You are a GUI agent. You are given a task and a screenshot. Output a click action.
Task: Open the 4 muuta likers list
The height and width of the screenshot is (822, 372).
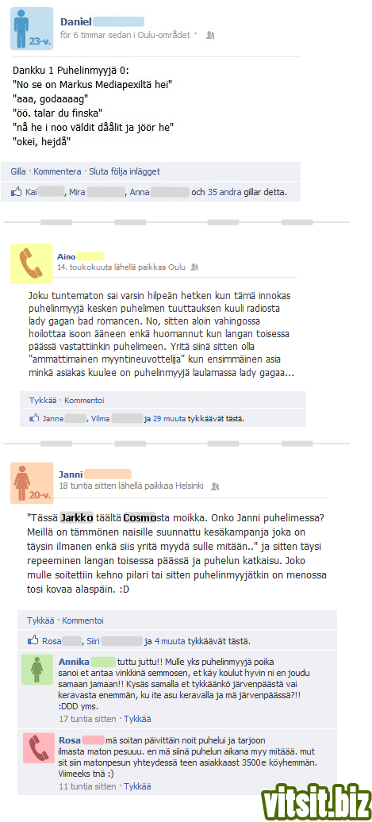pos(170,640)
